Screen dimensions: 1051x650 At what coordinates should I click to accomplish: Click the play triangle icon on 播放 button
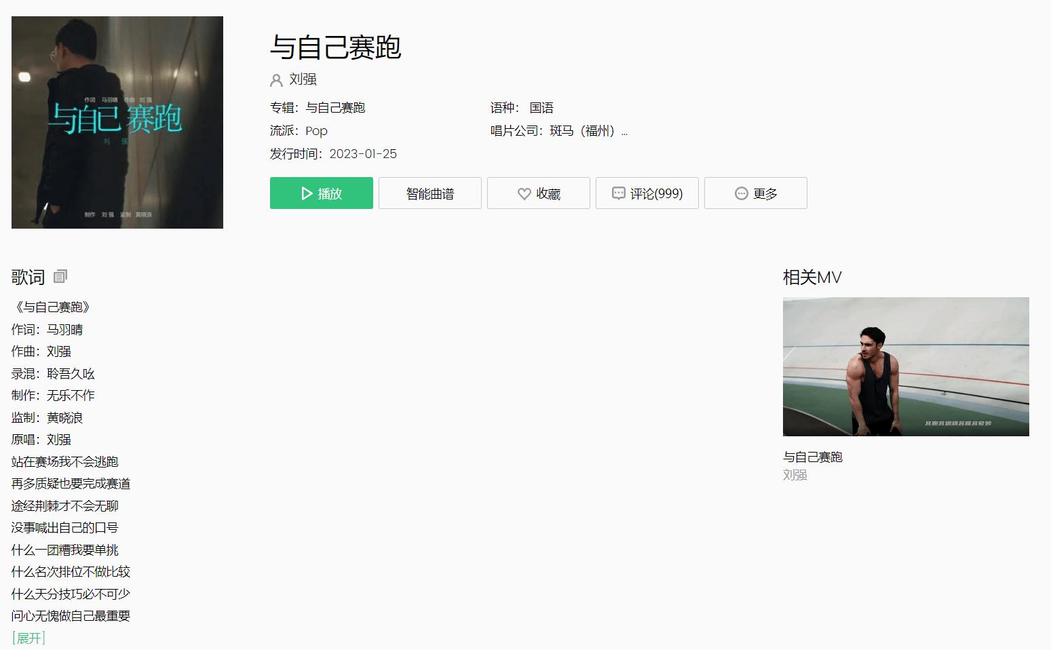(x=305, y=193)
